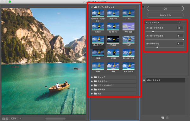Click the 線のやわらかさ slider handle
This screenshot has height=121, width=190.
(157, 47)
